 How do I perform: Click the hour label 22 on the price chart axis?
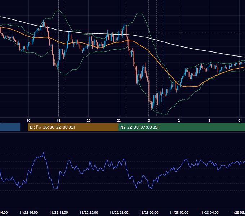(x=119, y=121)
